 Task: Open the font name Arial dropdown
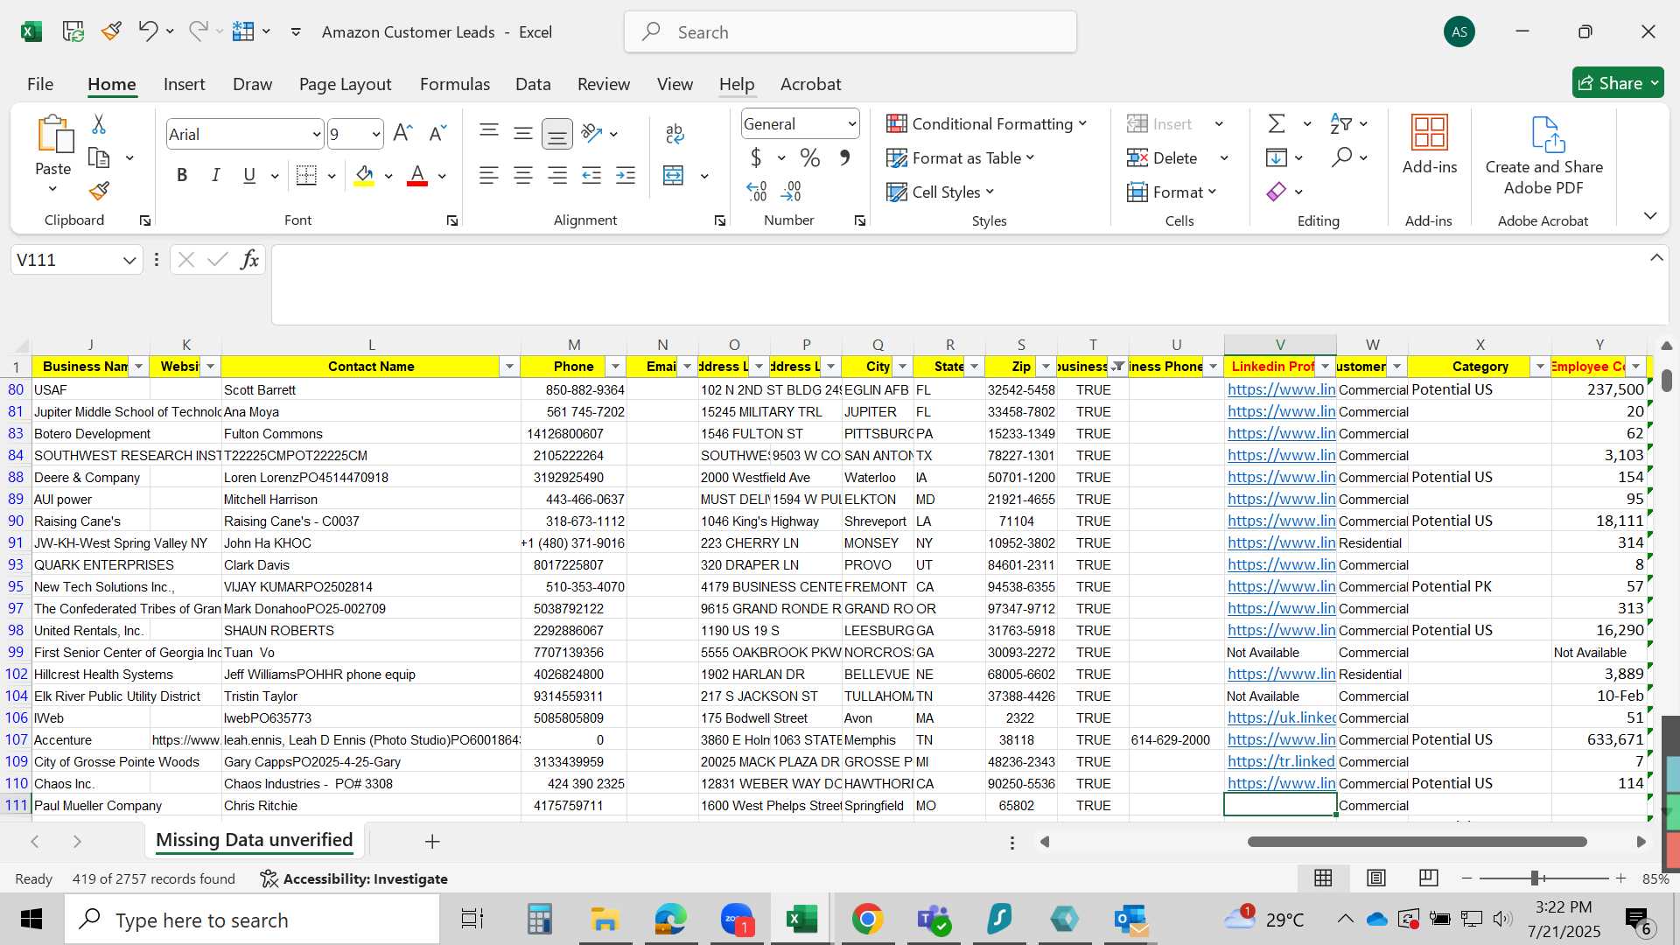click(x=316, y=134)
